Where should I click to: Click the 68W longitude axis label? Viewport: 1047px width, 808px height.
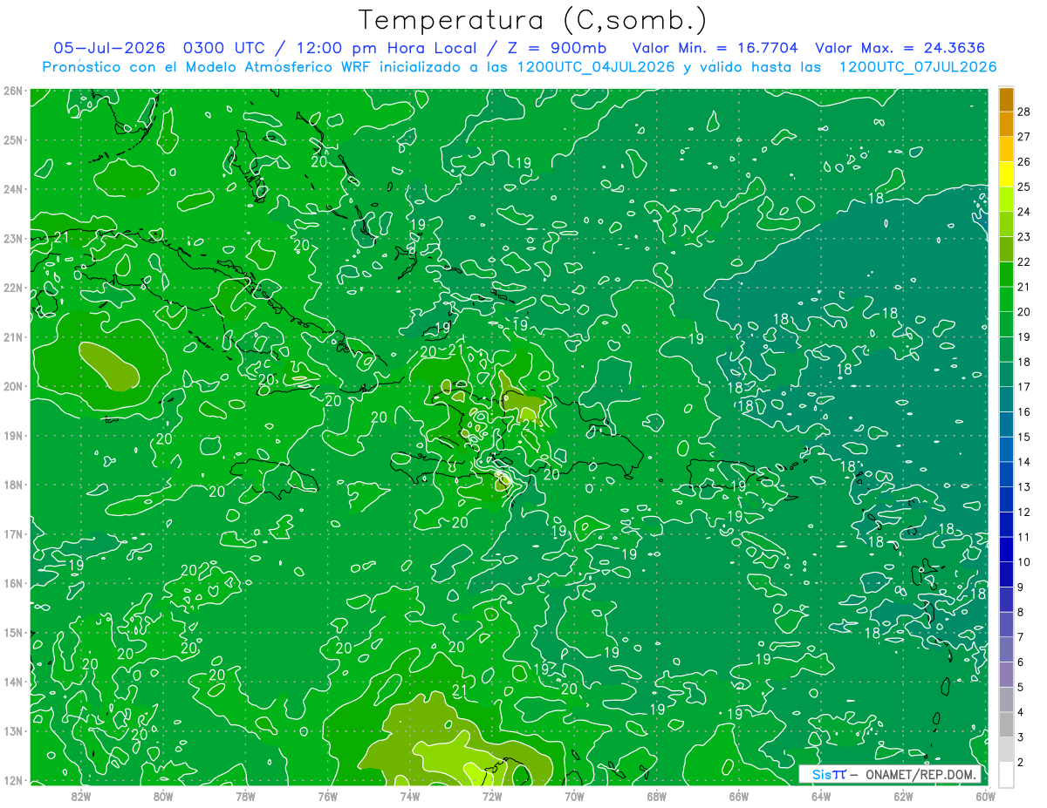point(656,796)
